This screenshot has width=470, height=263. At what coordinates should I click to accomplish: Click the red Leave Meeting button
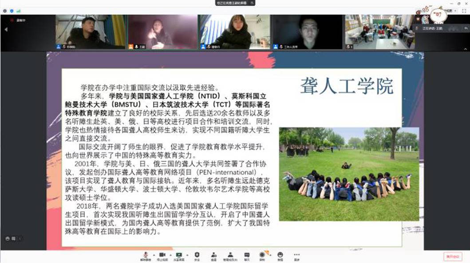pyautogui.click(x=452, y=256)
